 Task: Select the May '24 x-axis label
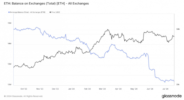point(134,89)
